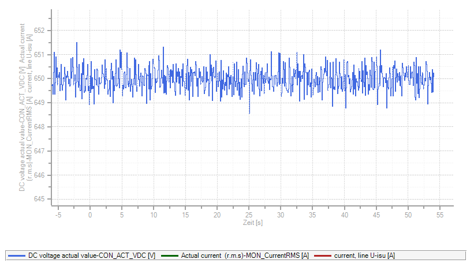Click the x-axis label 20

pos(217,215)
